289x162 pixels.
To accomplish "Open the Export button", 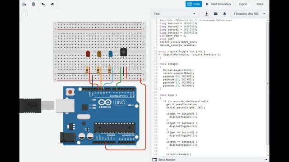I will tap(243, 4).
